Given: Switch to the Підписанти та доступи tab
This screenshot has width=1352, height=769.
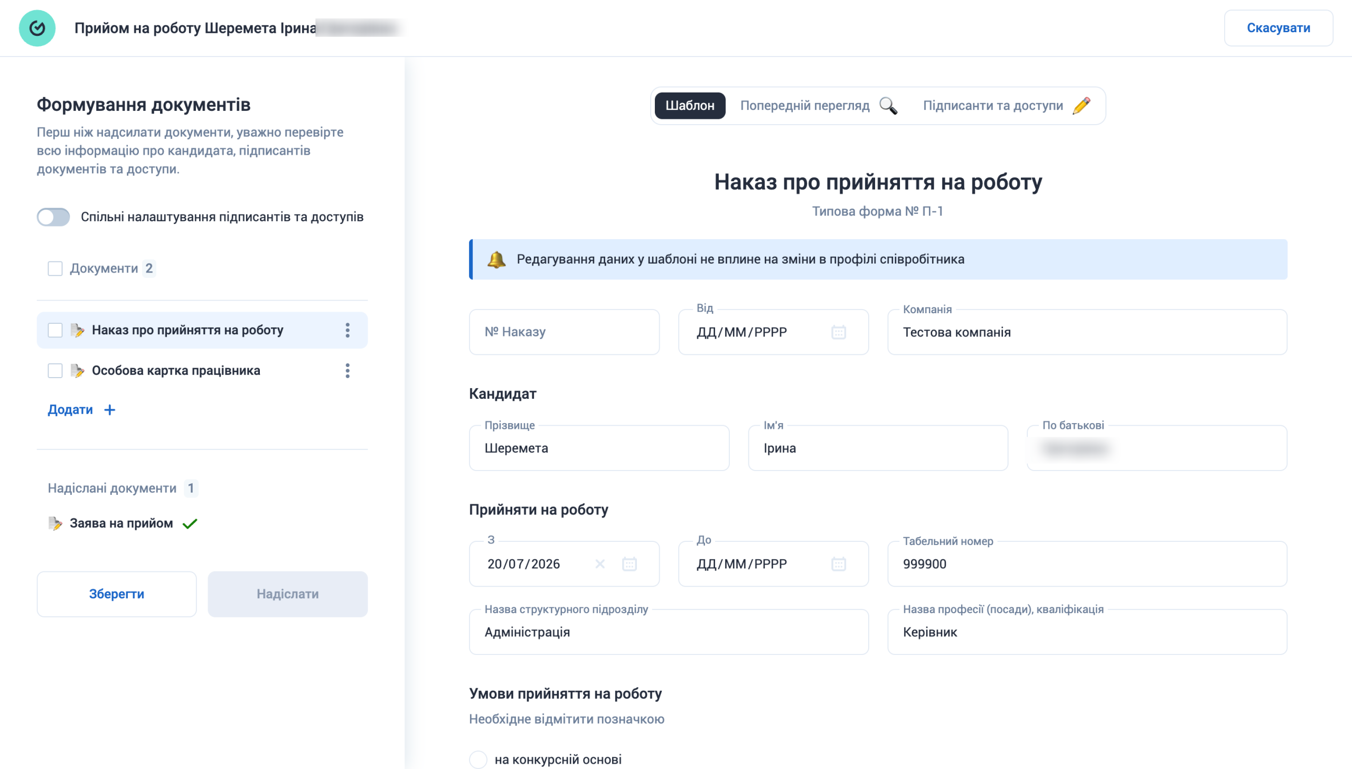Looking at the screenshot, I should pyautogui.click(x=1007, y=106).
